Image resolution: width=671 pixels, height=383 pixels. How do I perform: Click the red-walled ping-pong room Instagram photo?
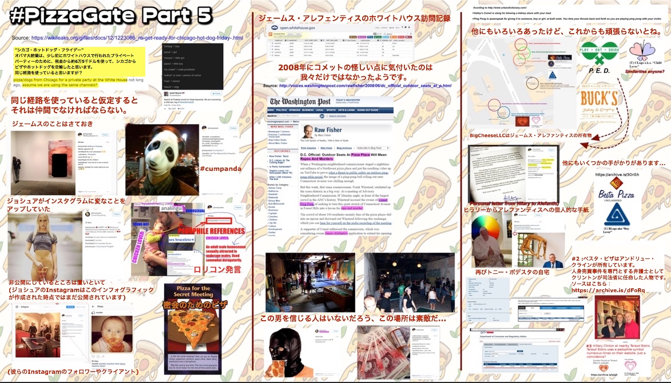click(38, 335)
